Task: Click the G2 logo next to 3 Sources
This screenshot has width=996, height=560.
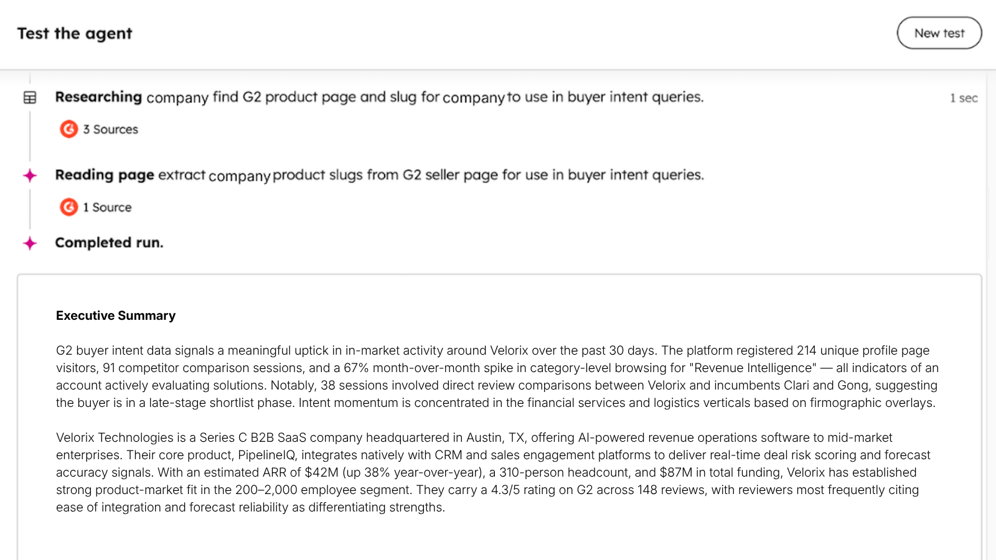Action: (x=68, y=129)
